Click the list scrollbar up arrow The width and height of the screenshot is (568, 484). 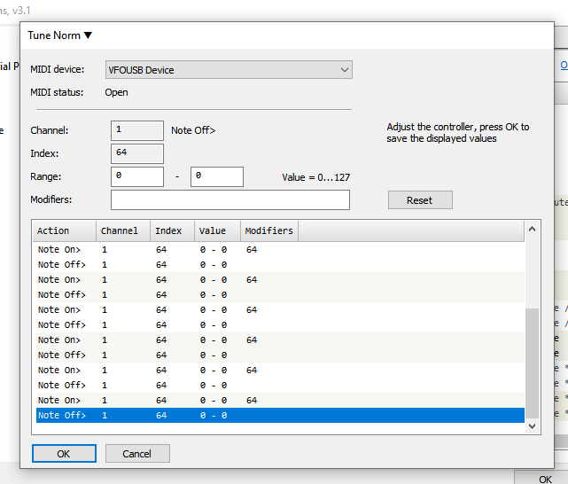pos(533,230)
